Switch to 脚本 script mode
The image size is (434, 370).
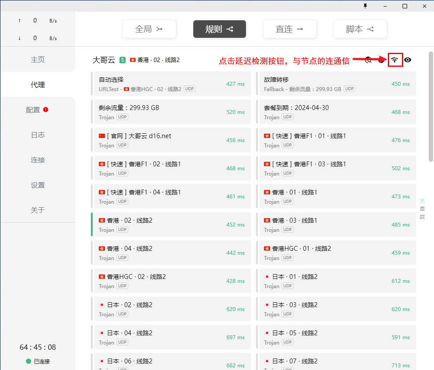360,29
